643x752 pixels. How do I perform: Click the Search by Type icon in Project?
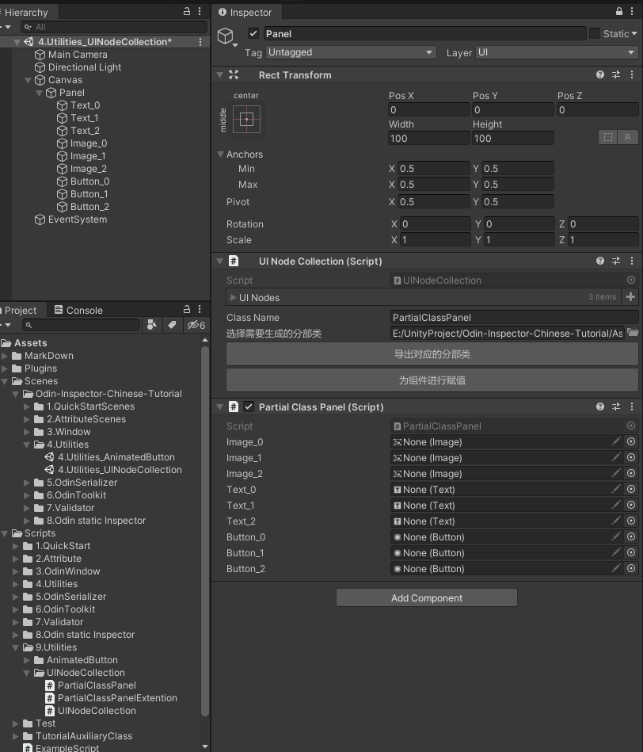[x=152, y=325]
